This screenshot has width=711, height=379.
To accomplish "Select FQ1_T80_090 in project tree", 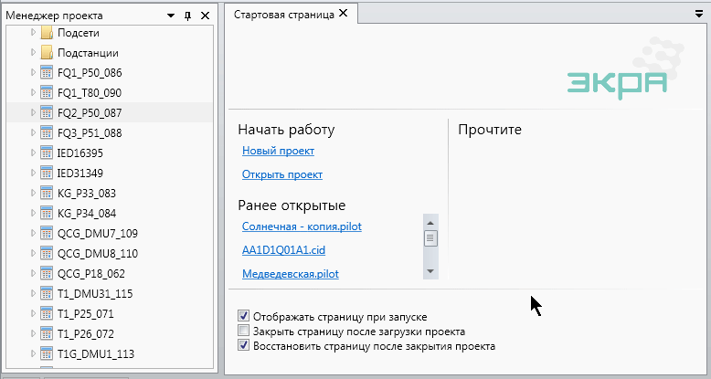I will pyautogui.click(x=90, y=93).
